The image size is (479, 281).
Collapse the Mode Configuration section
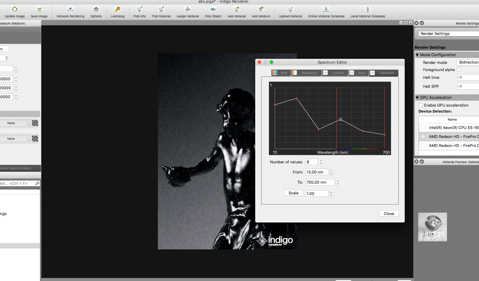coord(417,55)
